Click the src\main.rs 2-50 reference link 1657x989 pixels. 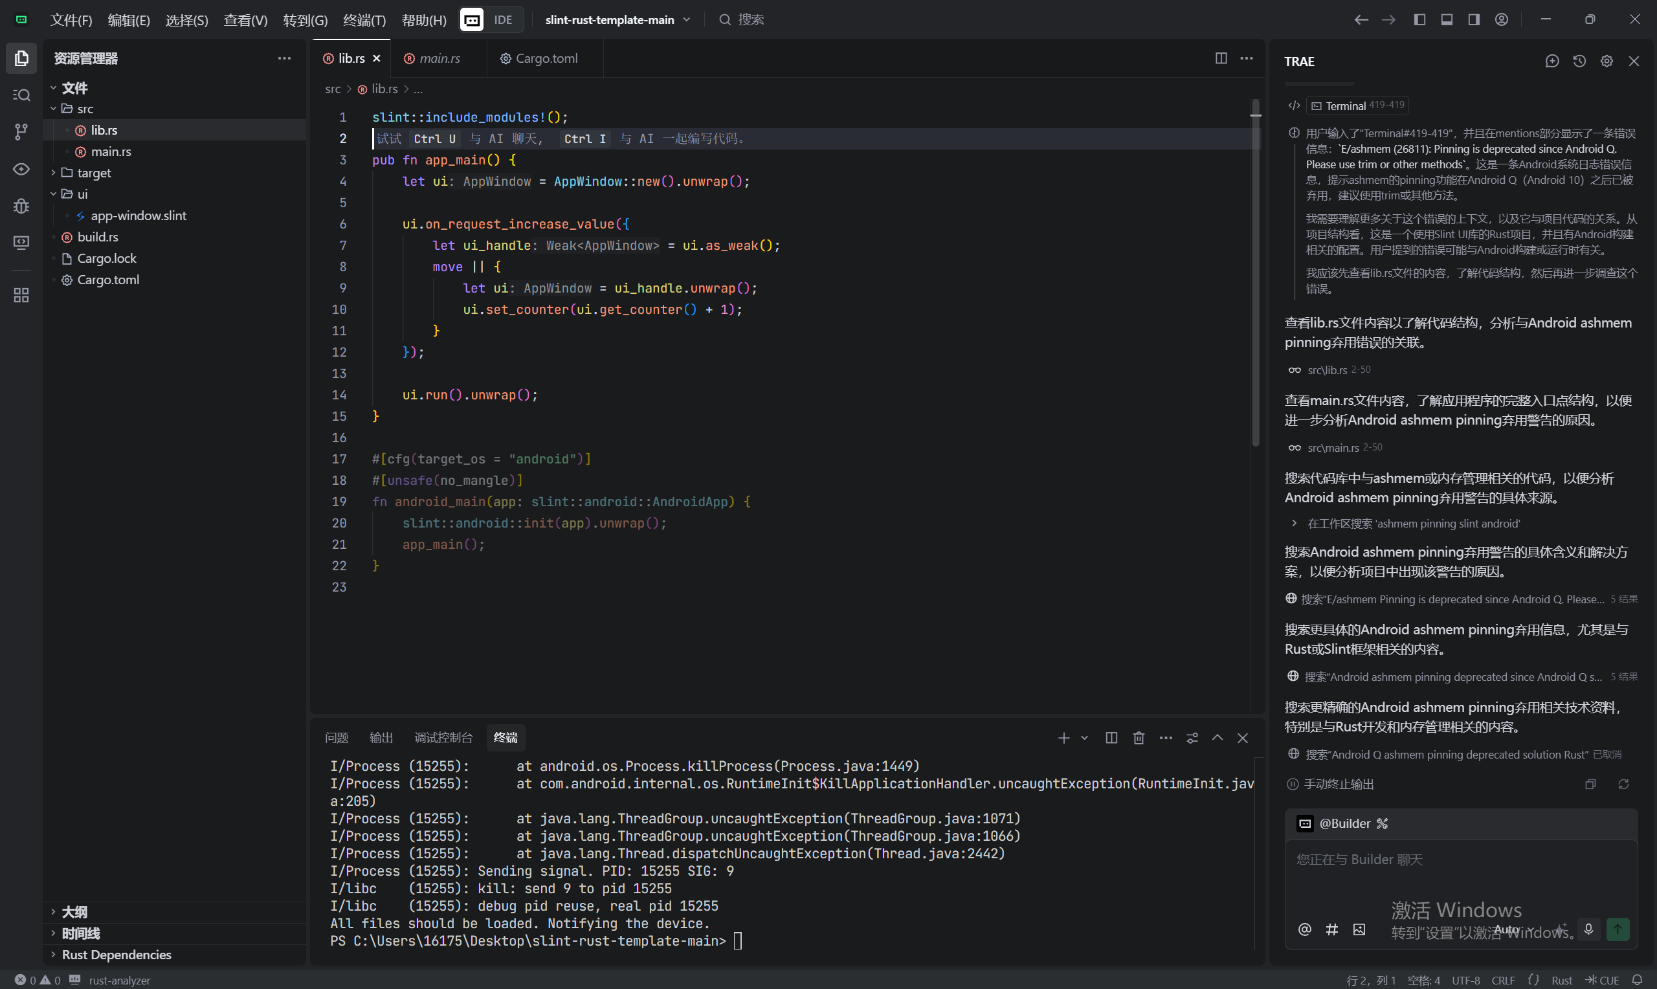point(1344,448)
